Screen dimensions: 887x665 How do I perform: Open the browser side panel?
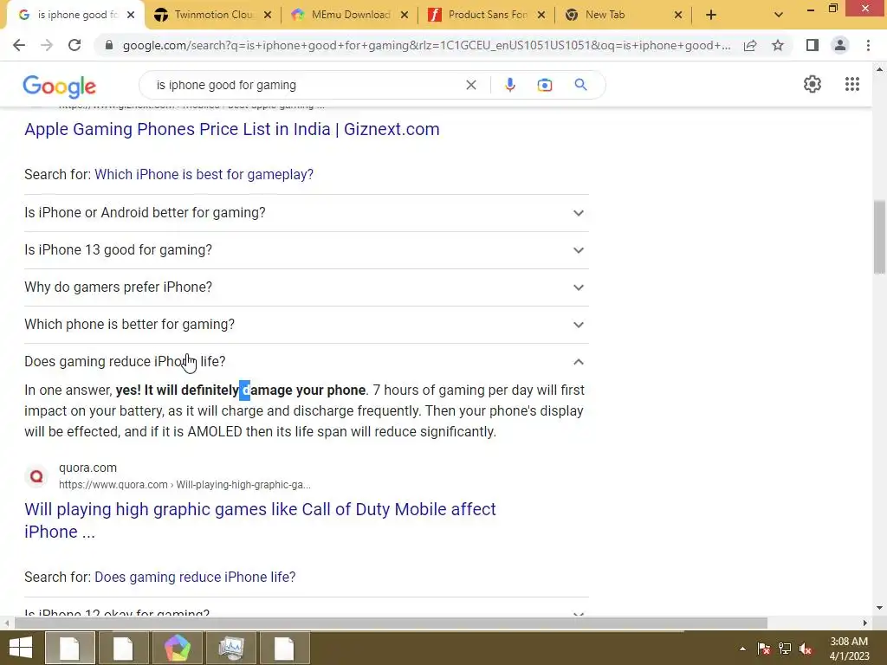(x=813, y=45)
